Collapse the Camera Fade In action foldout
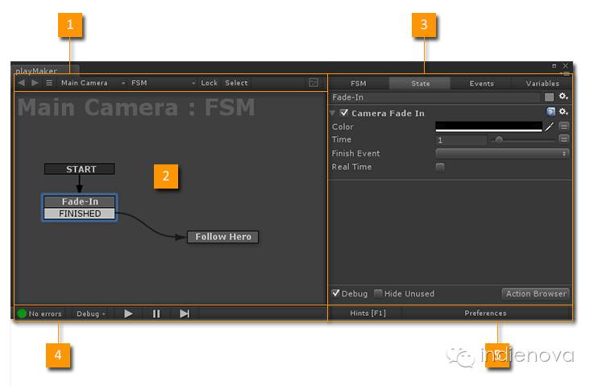594x386 pixels. pos(332,113)
